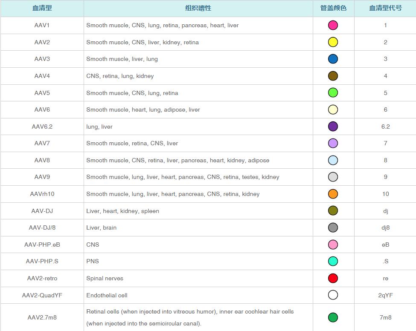Select the yellow cap color circle for AAV2
Image resolution: width=416 pixels, height=331 pixels.
(x=333, y=42)
